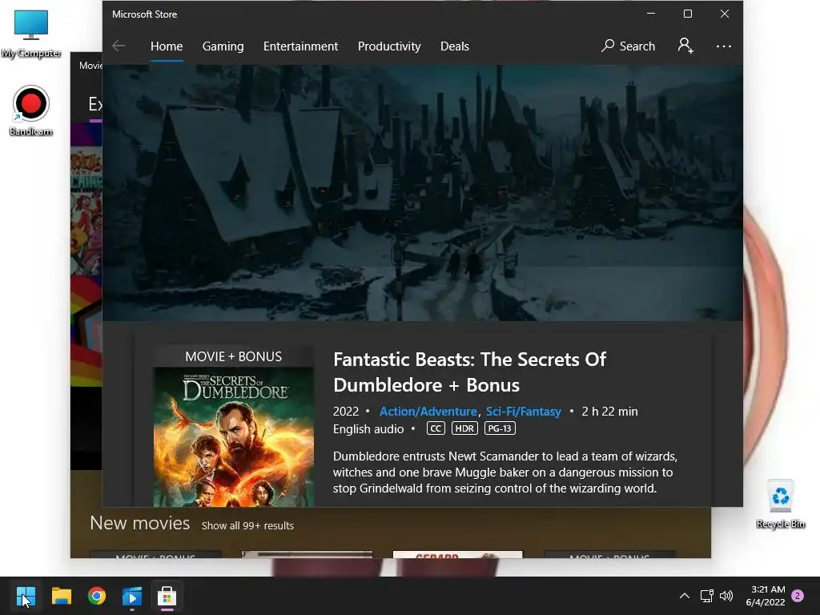
Task: Click the sign-in account icon
Action: [685, 46]
